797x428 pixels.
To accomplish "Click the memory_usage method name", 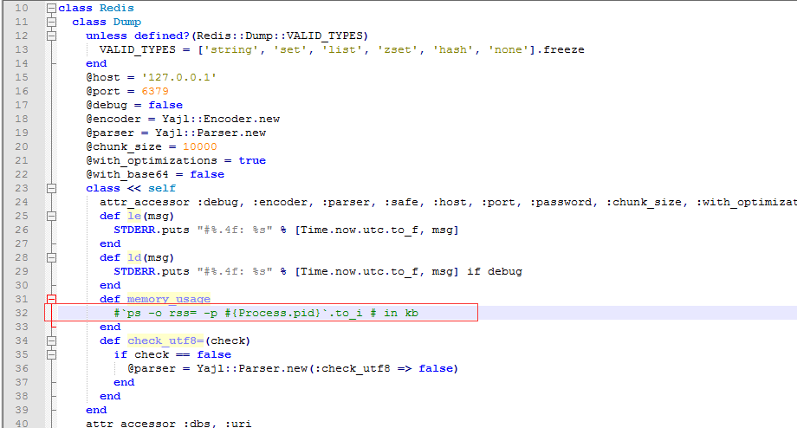I will 169,299.
